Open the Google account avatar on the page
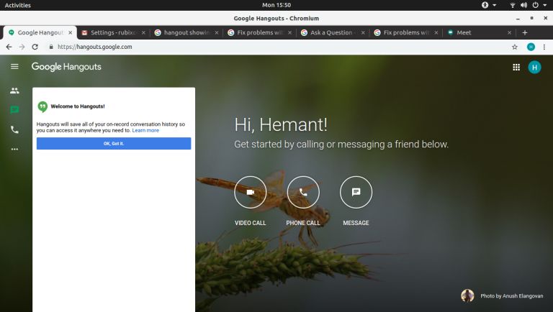Screen dimensions: 553x312 pos(535,68)
